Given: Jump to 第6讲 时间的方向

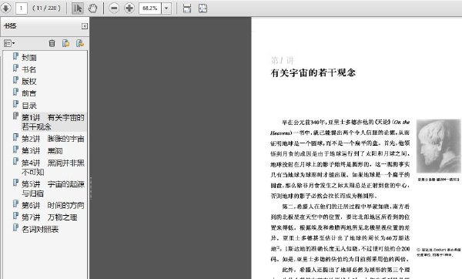Looking at the screenshot, I should click(53, 205).
